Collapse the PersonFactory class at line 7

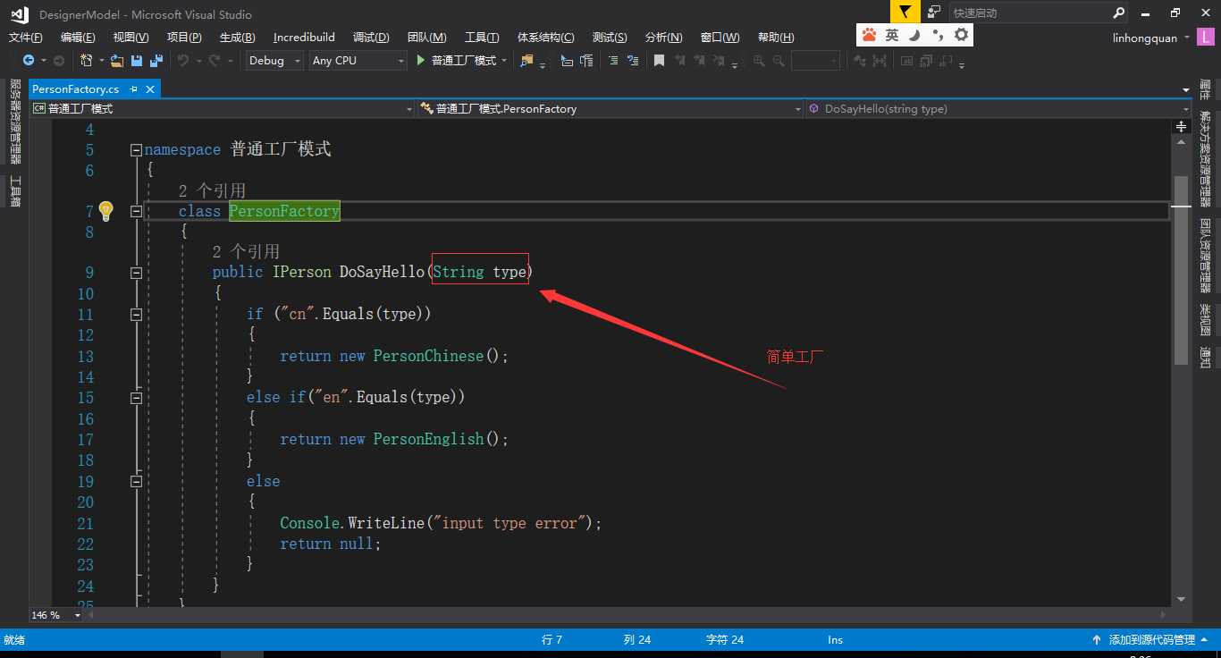(136, 212)
